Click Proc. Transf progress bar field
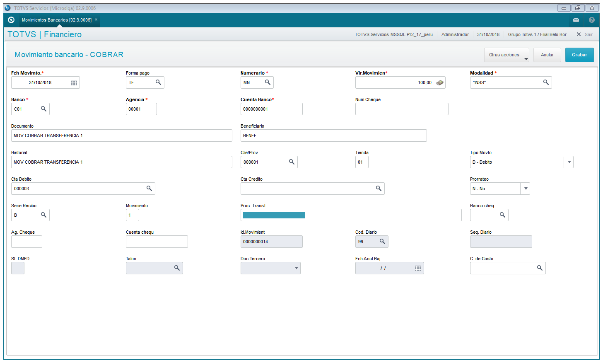Image resolution: width=603 pixels, height=363 pixels. tap(351, 215)
